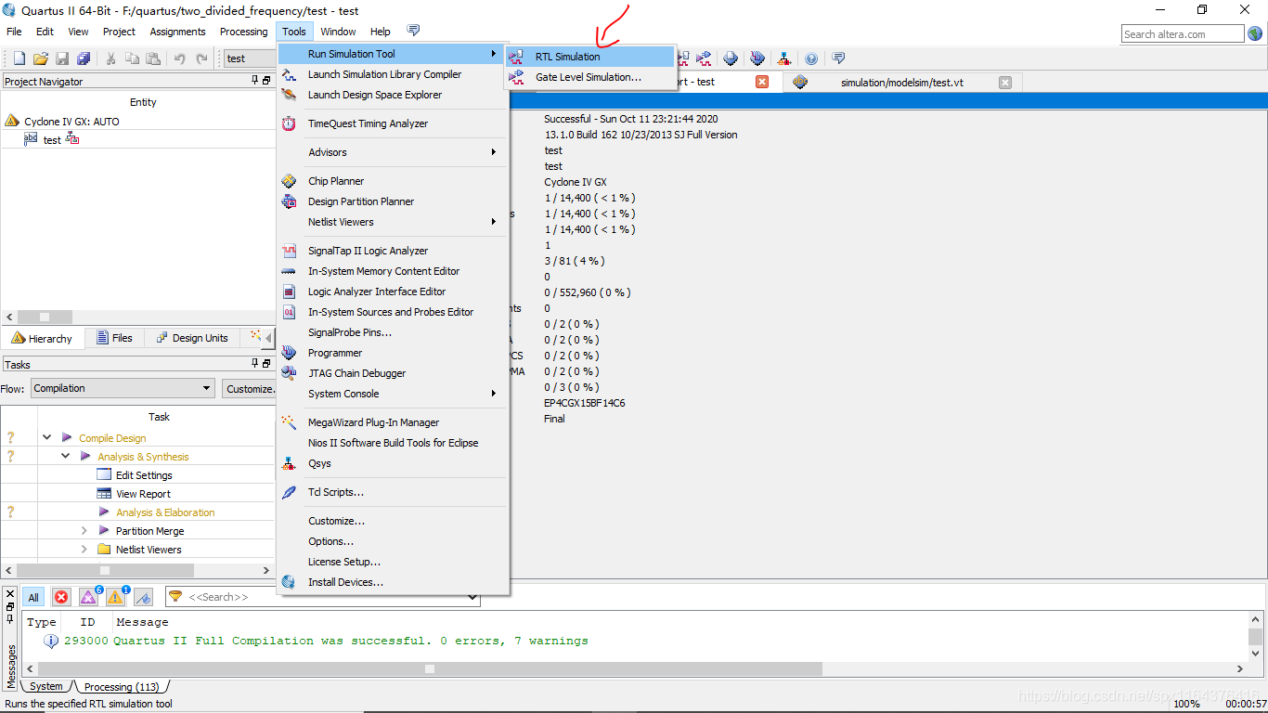Open the simulation/modelsim/test.vt document tab
The image size is (1268, 713).
coord(901,82)
